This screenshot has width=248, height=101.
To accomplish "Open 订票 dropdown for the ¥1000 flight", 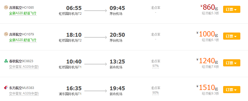I will tap(232, 36).
